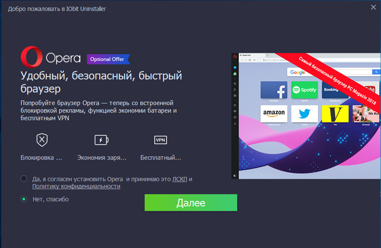This screenshot has height=248, width=381.
Task: Open the ЛСКП license link
Action: tap(180, 179)
